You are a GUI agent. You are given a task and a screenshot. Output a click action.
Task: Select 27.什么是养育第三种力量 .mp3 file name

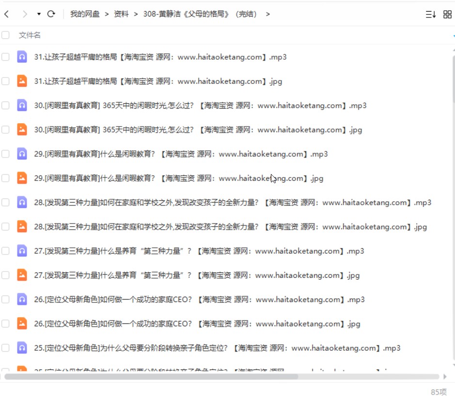pos(199,251)
